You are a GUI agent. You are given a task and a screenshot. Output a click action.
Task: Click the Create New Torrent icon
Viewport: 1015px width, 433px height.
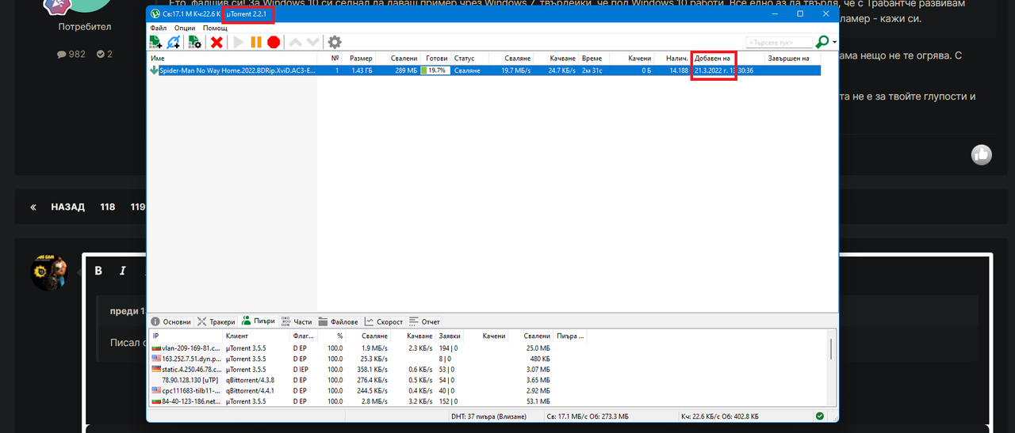click(194, 42)
